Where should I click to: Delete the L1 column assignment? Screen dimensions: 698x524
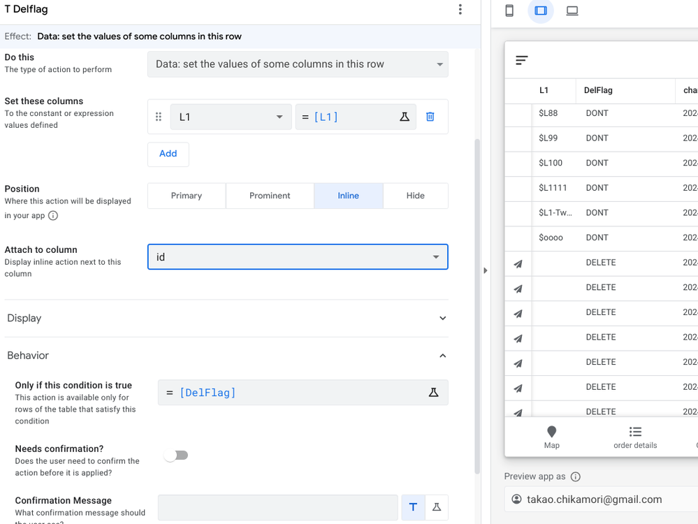click(430, 117)
